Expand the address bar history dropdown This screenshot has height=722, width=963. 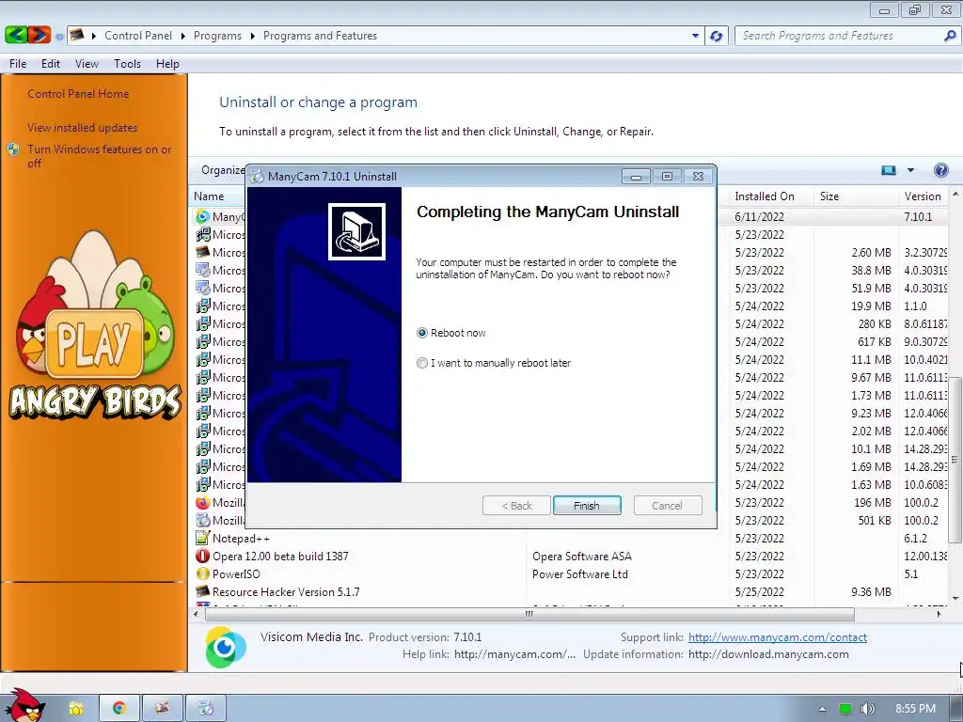point(695,36)
